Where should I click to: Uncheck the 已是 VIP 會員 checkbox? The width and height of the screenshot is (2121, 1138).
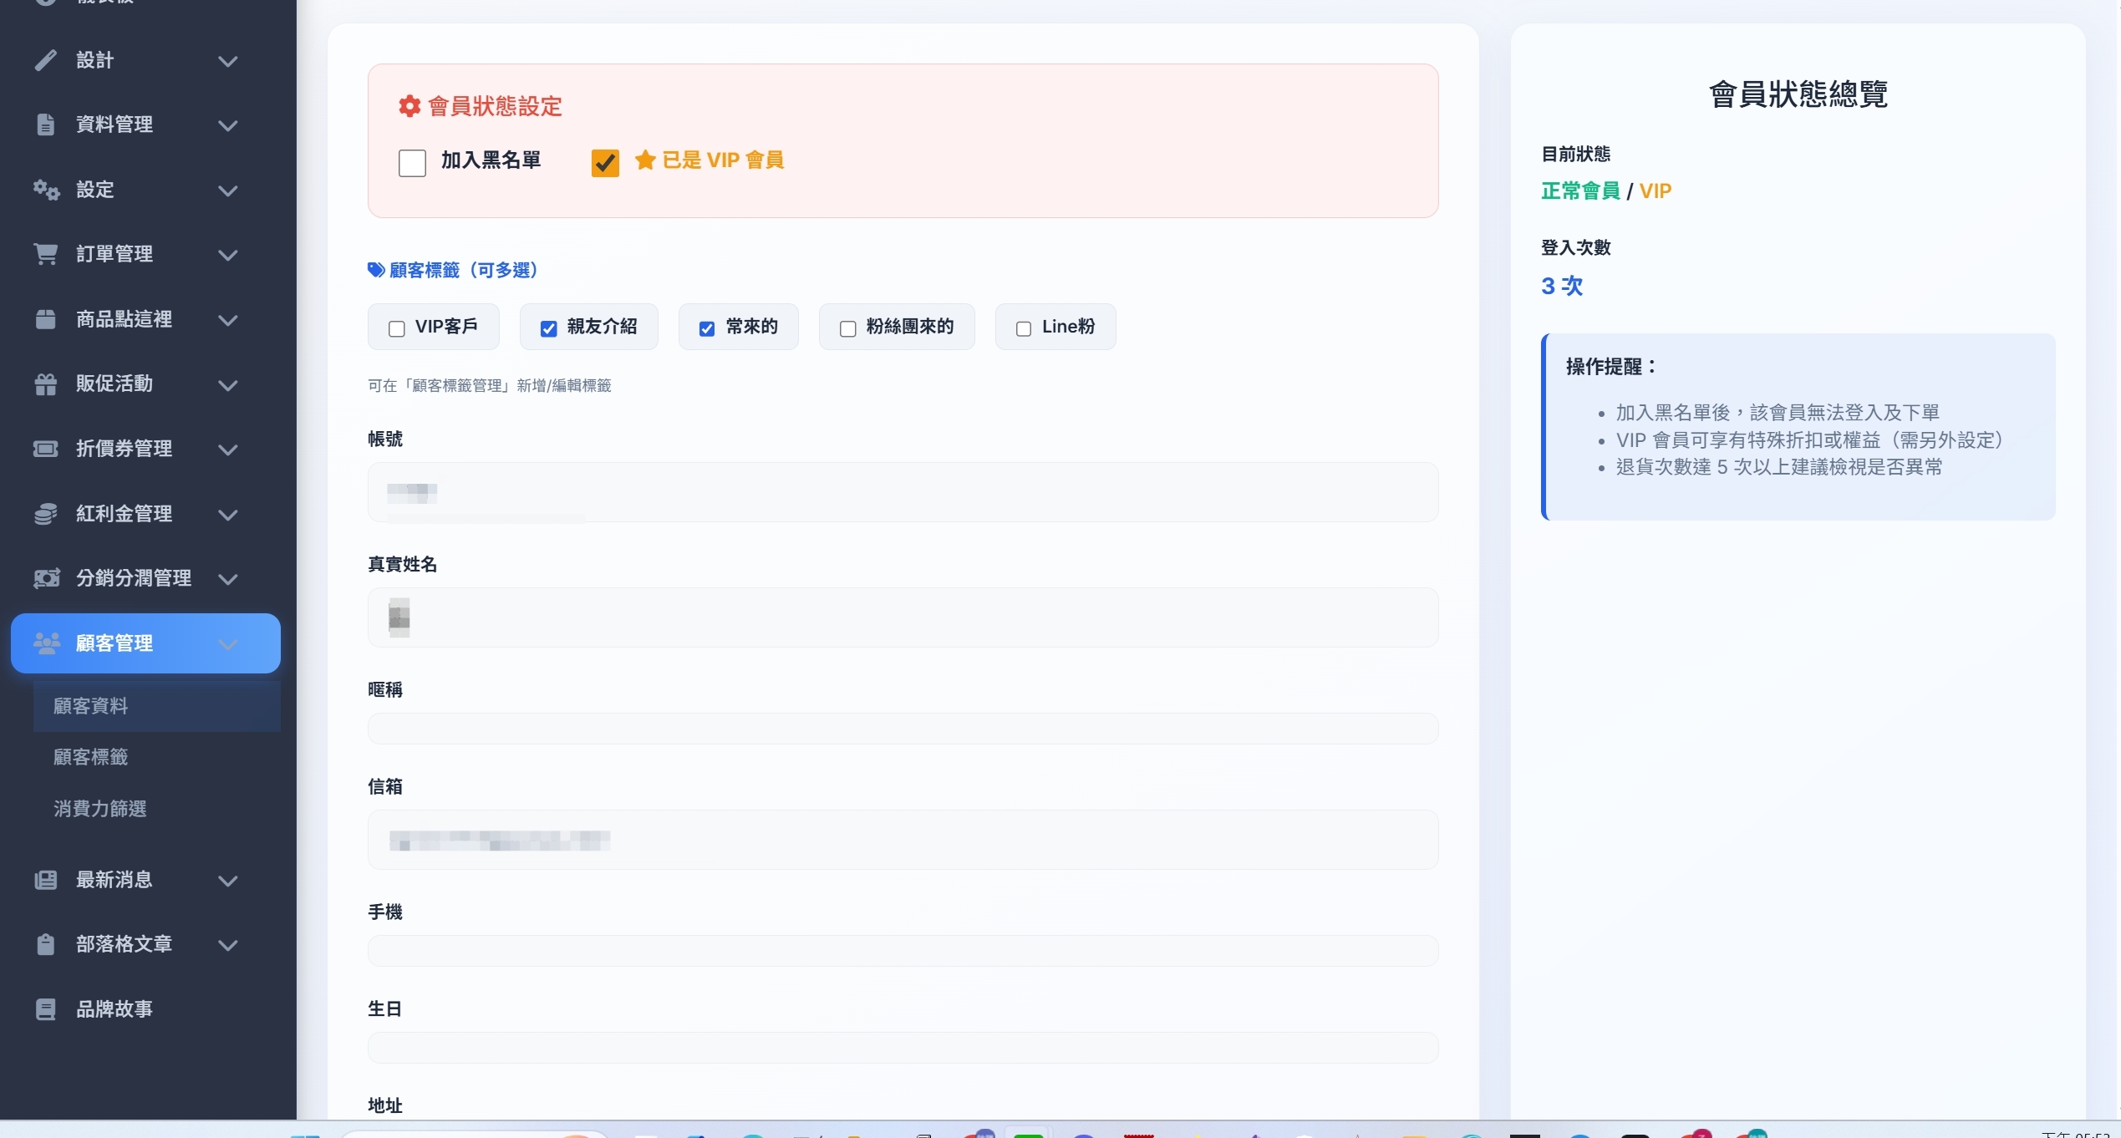coord(604,162)
